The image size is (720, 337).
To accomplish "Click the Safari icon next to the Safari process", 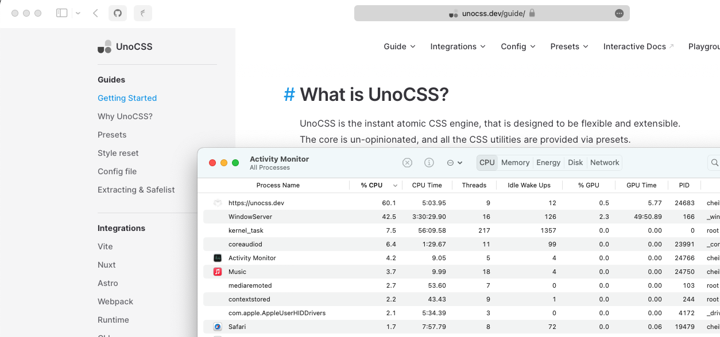I will point(216,327).
